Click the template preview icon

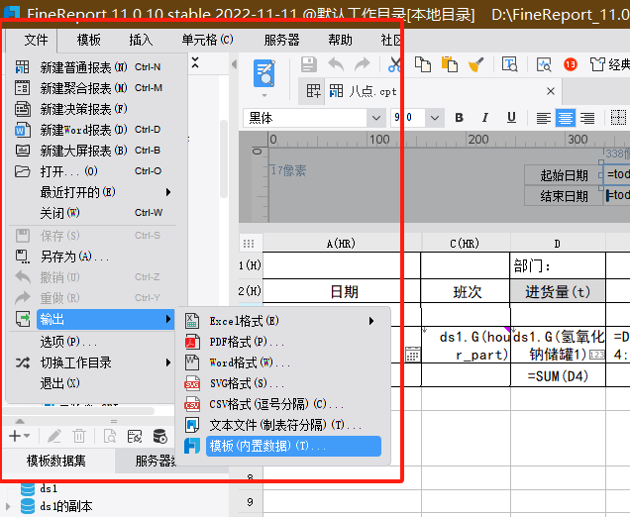[x=263, y=73]
